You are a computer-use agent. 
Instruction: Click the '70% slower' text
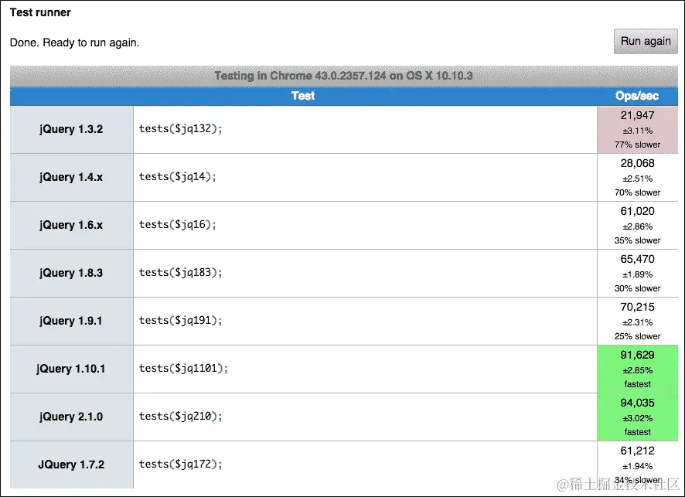[x=637, y=192]
